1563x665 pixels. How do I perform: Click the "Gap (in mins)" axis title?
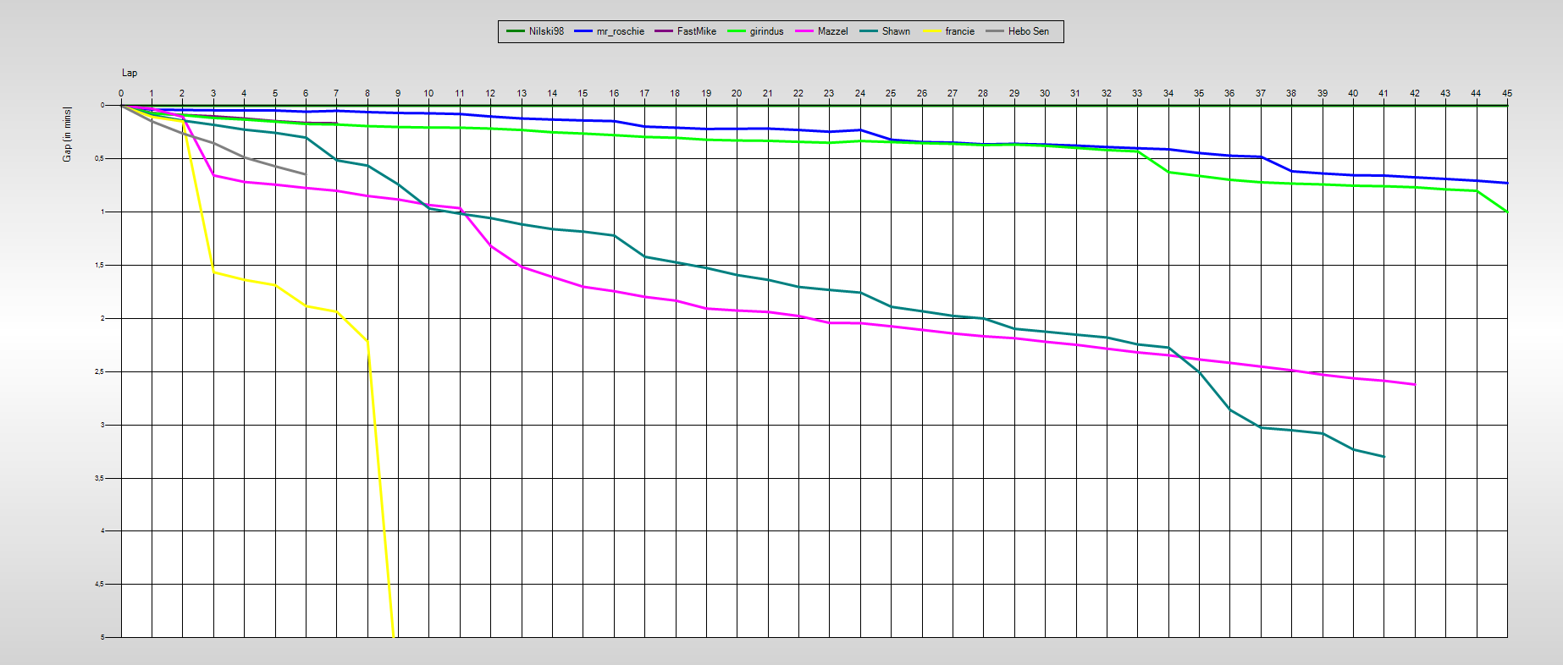(x=67, y=135)
